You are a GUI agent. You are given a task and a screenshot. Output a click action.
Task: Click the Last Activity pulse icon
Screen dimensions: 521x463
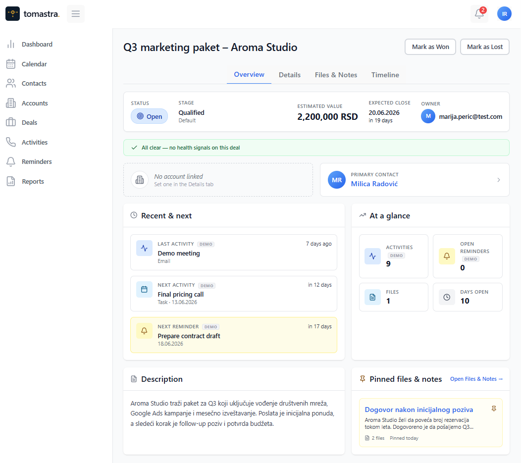[144, 248]
